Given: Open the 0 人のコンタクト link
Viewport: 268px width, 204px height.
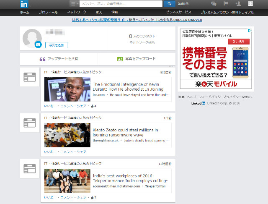Looking at the screenshot, I should pos(142,36).
